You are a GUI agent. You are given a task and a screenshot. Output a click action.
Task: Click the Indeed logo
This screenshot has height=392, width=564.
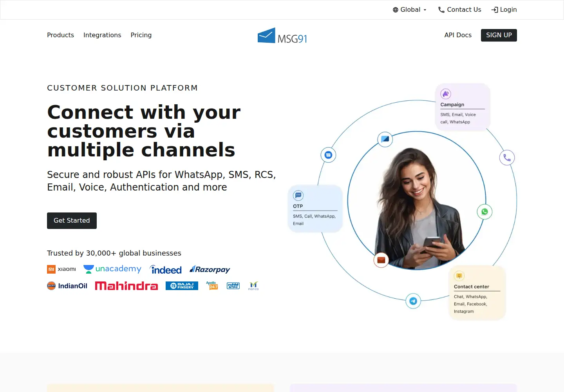coord(166,269)
